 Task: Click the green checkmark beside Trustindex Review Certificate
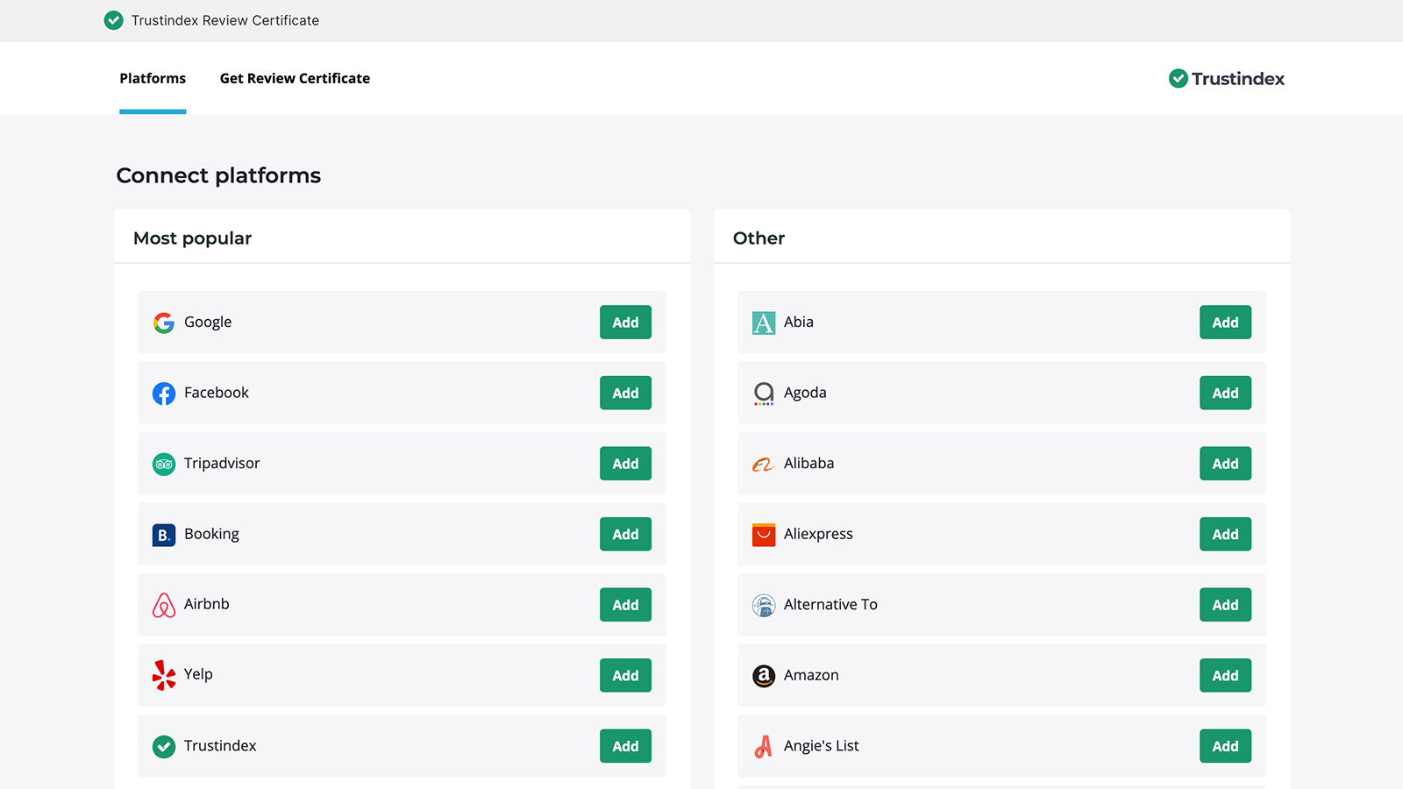113,20
